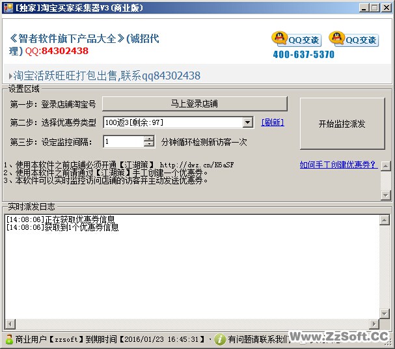Image resolution: width=395 pixels, height=349 pixels.
Task: Decrease monitor interval with down spinner arrow
Action: pyautogui.click(x=149, y=145)
